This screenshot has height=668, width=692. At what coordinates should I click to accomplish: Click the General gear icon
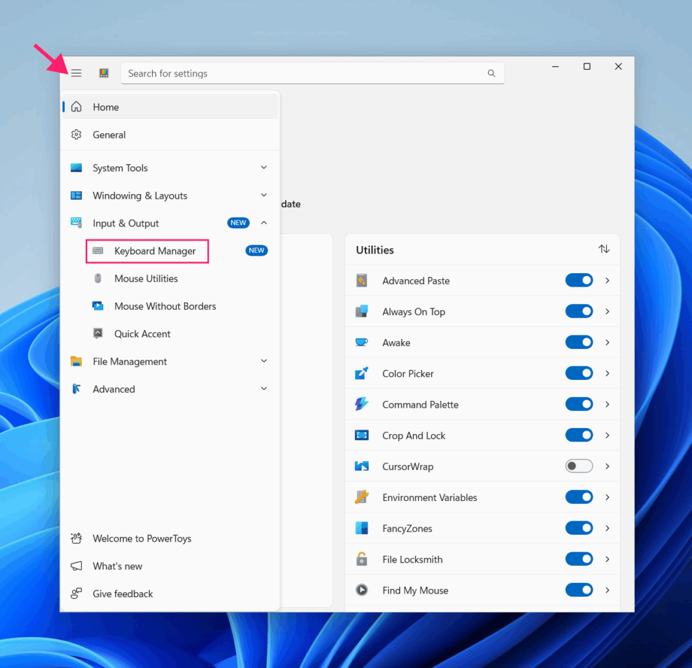click(x=76, y=135)
